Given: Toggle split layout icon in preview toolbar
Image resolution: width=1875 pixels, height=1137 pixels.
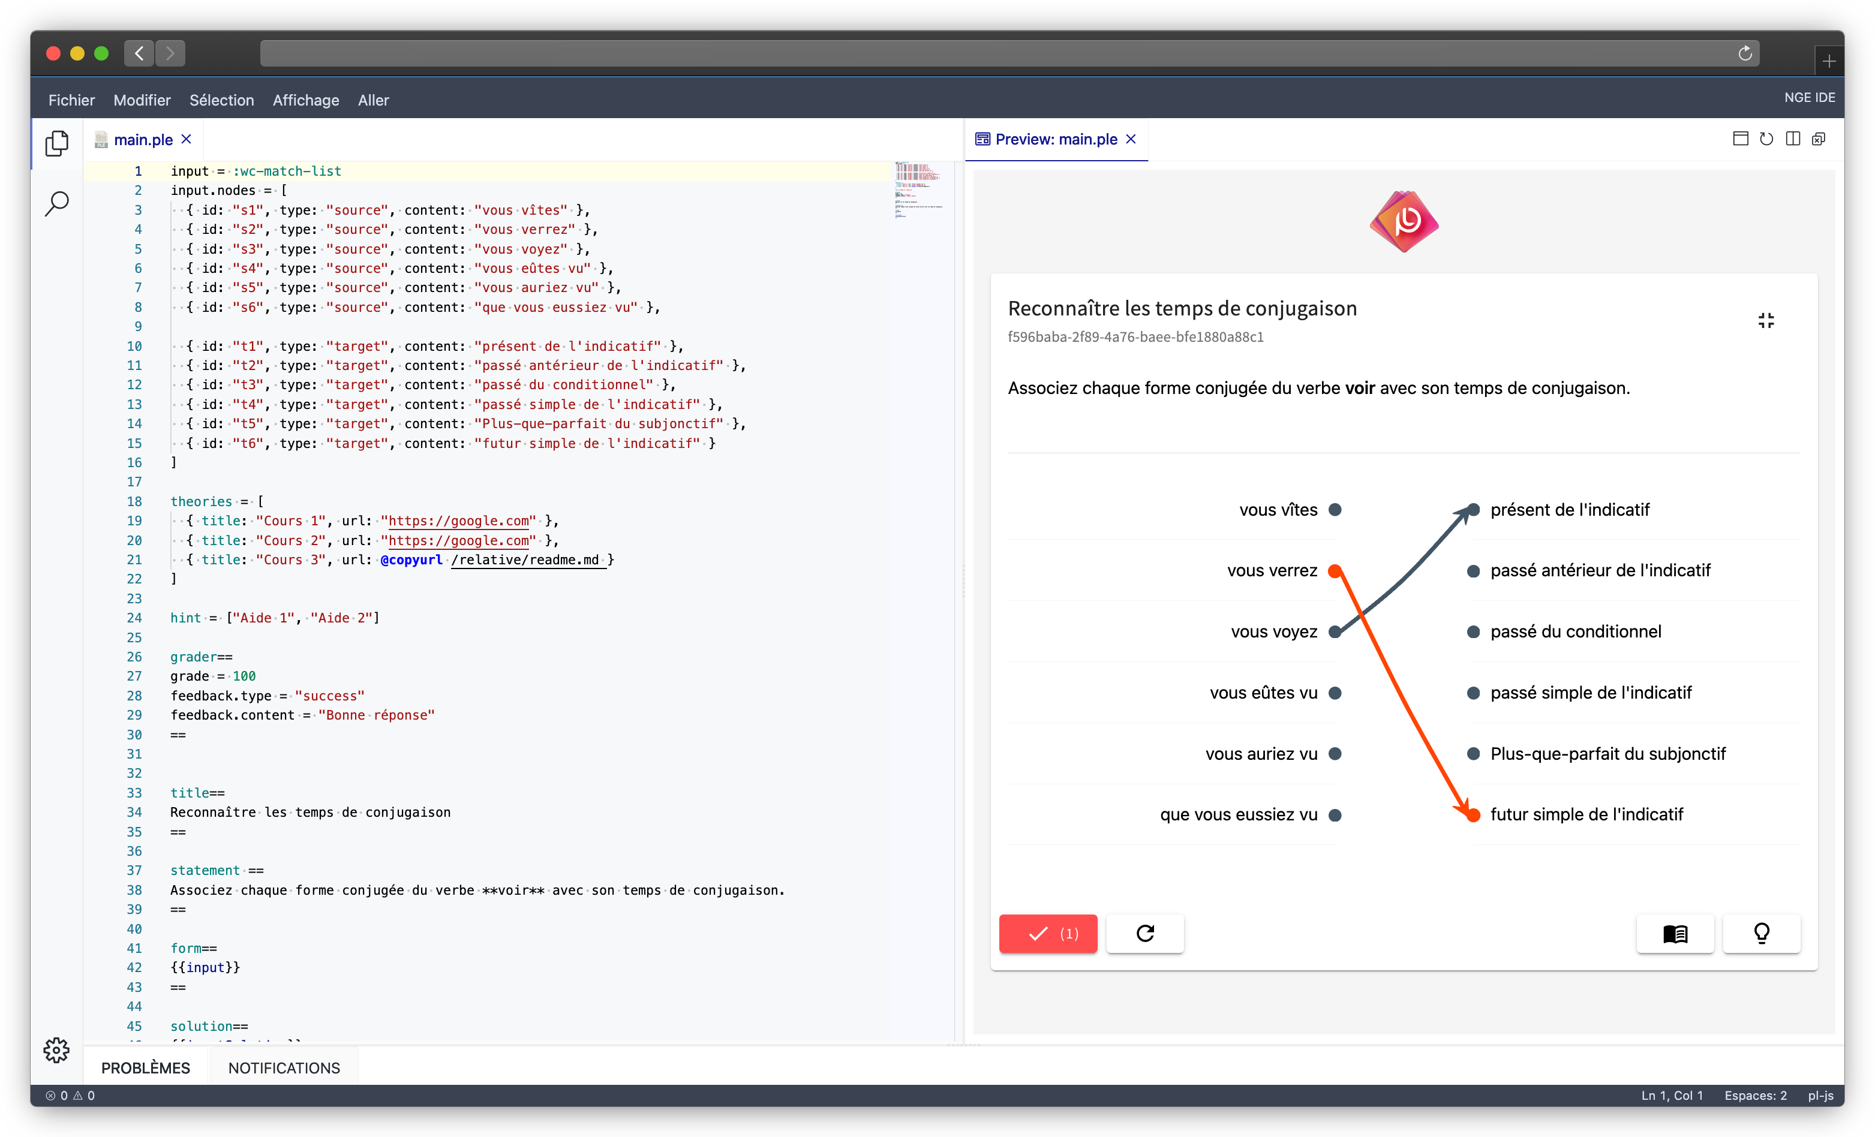Looking at the screenshot, I should click(1793, 139).
